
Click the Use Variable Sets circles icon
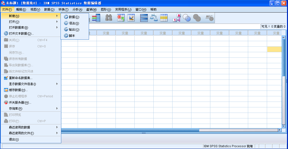187,18
